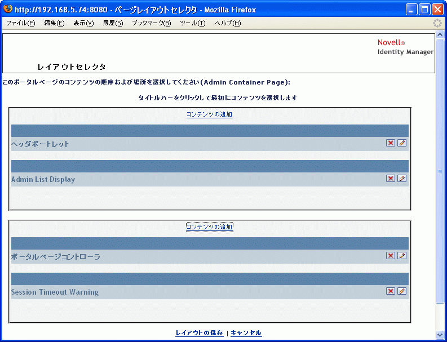Click the Identity Manager text

405,52
